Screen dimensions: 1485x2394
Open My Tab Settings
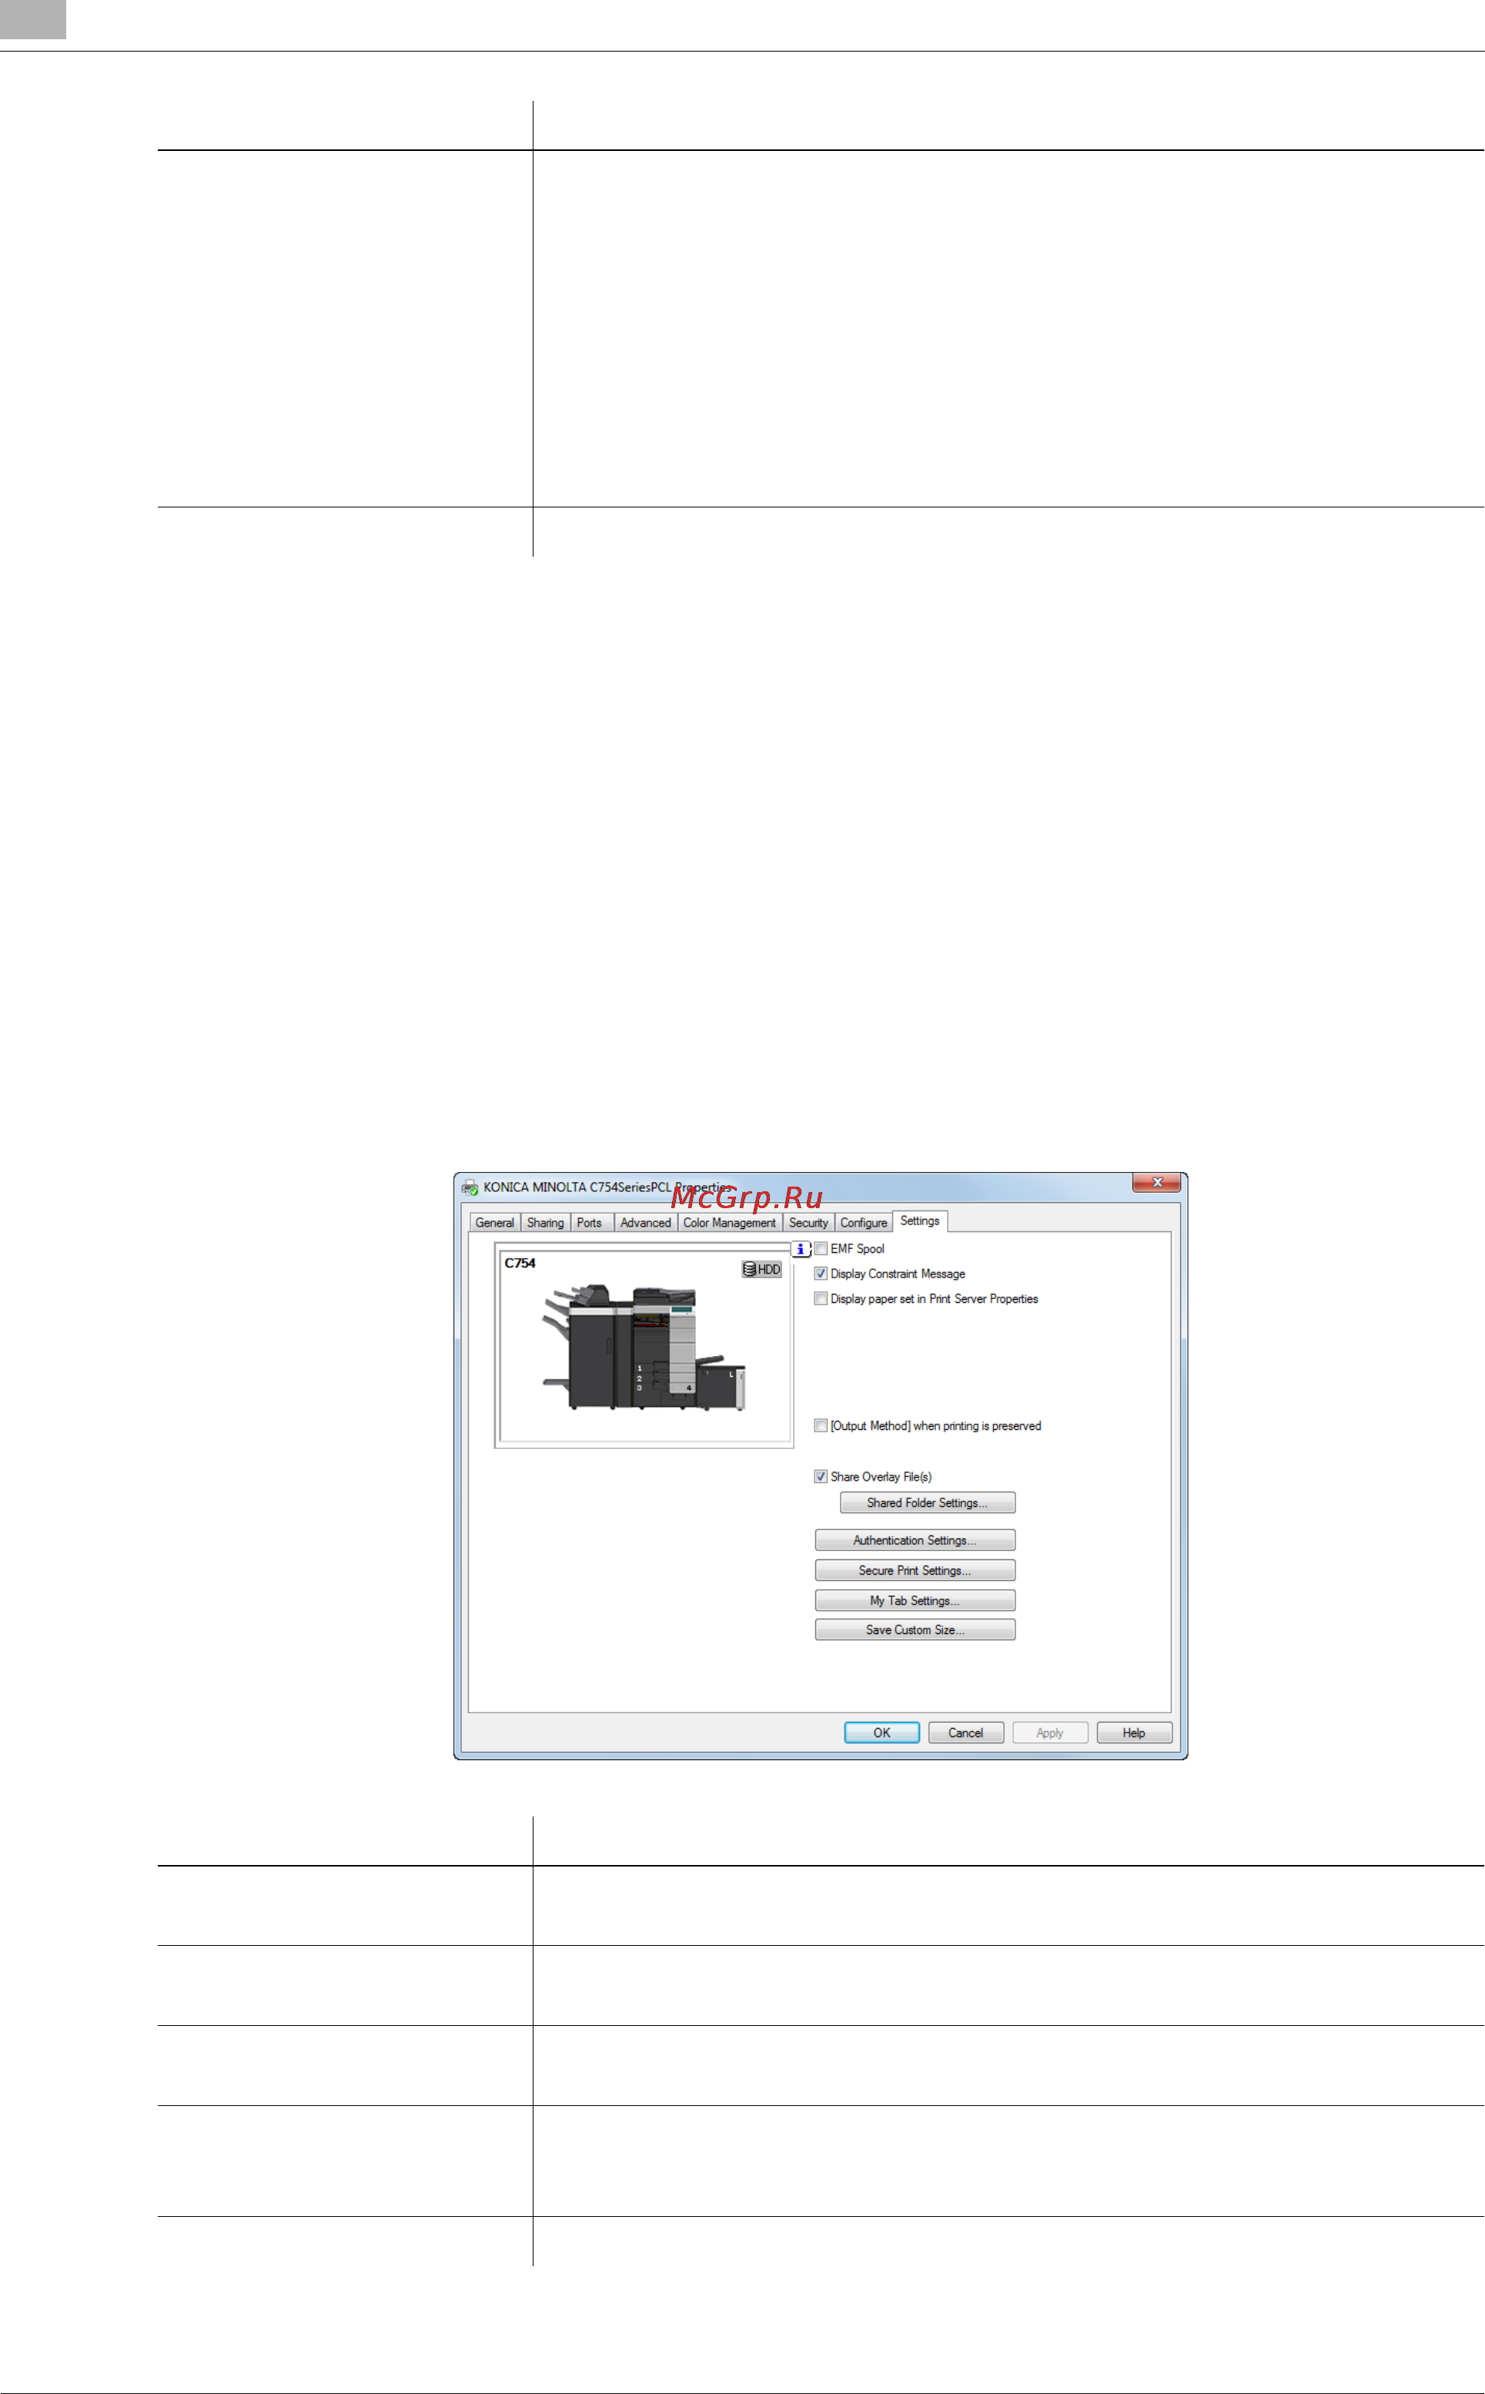coord(915,1601)
